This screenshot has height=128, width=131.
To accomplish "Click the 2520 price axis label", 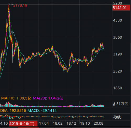I will point(118,71).
